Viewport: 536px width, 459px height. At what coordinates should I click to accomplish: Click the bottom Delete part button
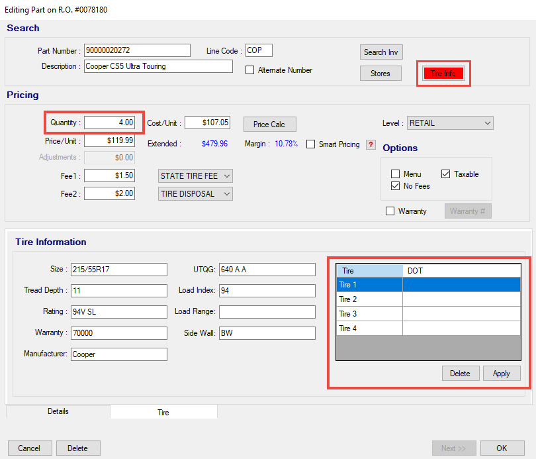point(78,448)
